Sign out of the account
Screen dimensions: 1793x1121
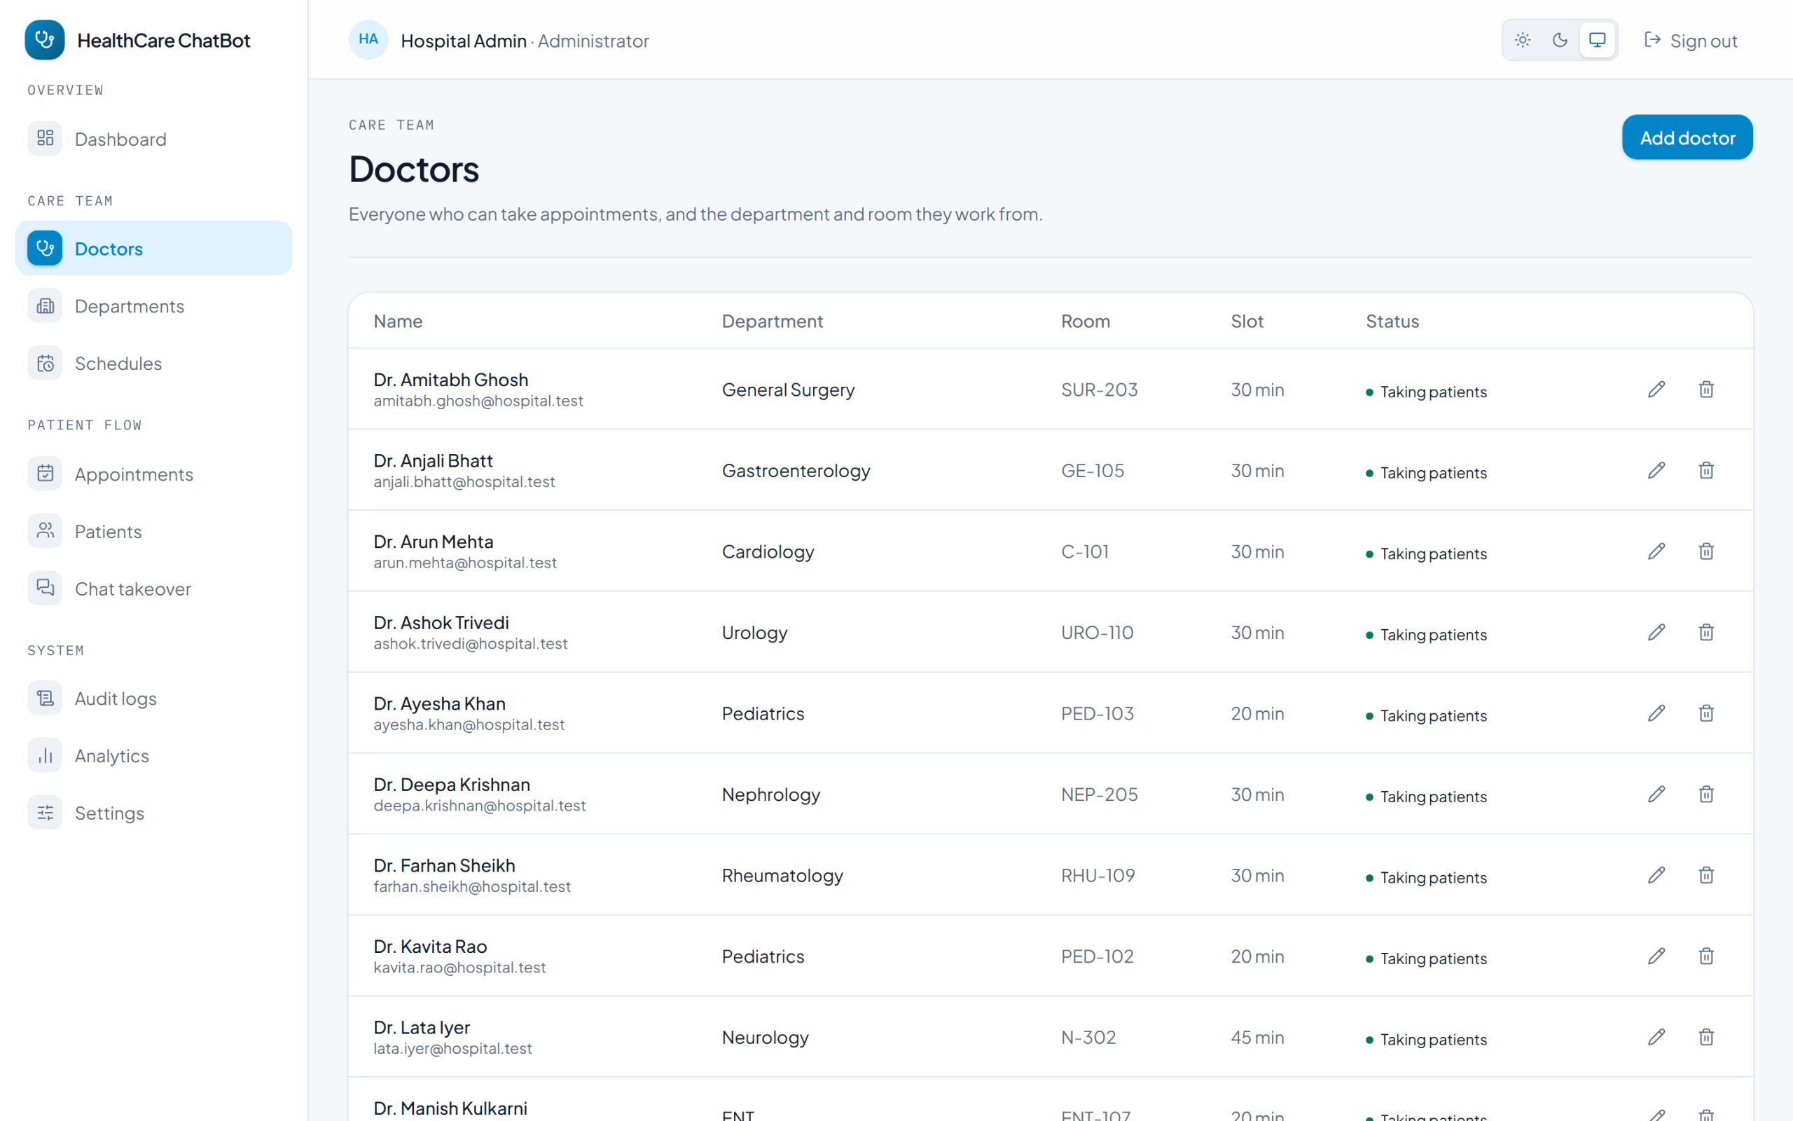pyautogui.click(x=1690, y=40)
